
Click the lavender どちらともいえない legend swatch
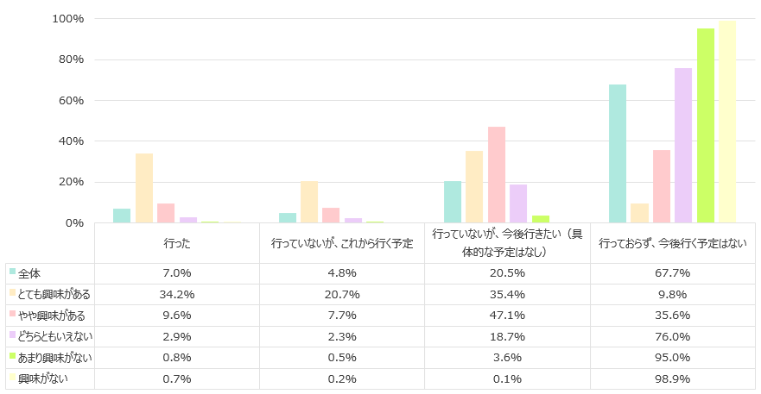[12, 335]
